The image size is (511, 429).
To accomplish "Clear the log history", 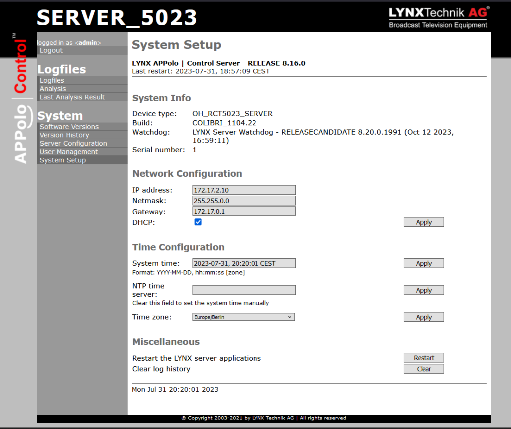I will (423, 369).
